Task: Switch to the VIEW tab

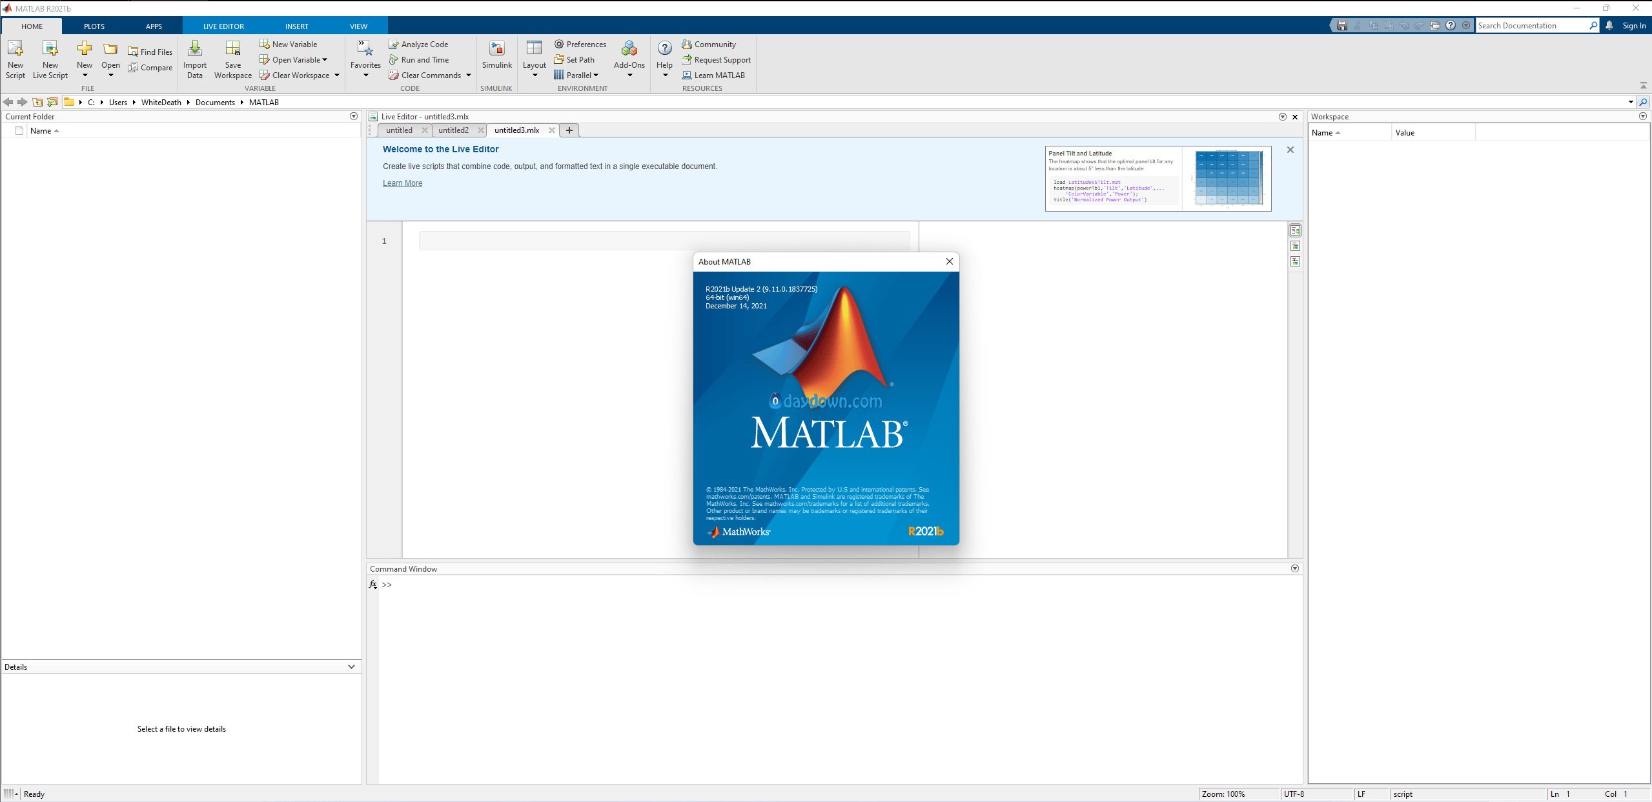Action: [358, 26]
